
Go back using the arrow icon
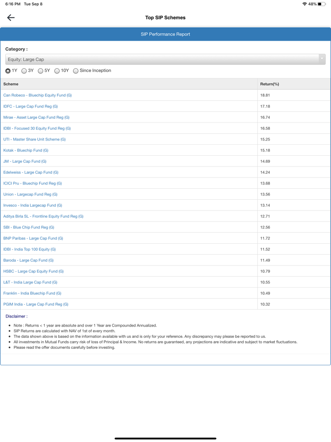(x=11, y=18)
